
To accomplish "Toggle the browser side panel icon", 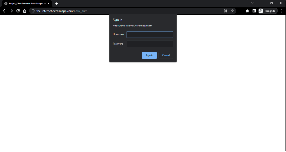I will (x=254, y=11).
